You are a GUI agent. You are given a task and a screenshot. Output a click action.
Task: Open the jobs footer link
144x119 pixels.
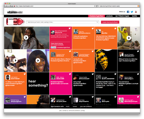[60, 111]
